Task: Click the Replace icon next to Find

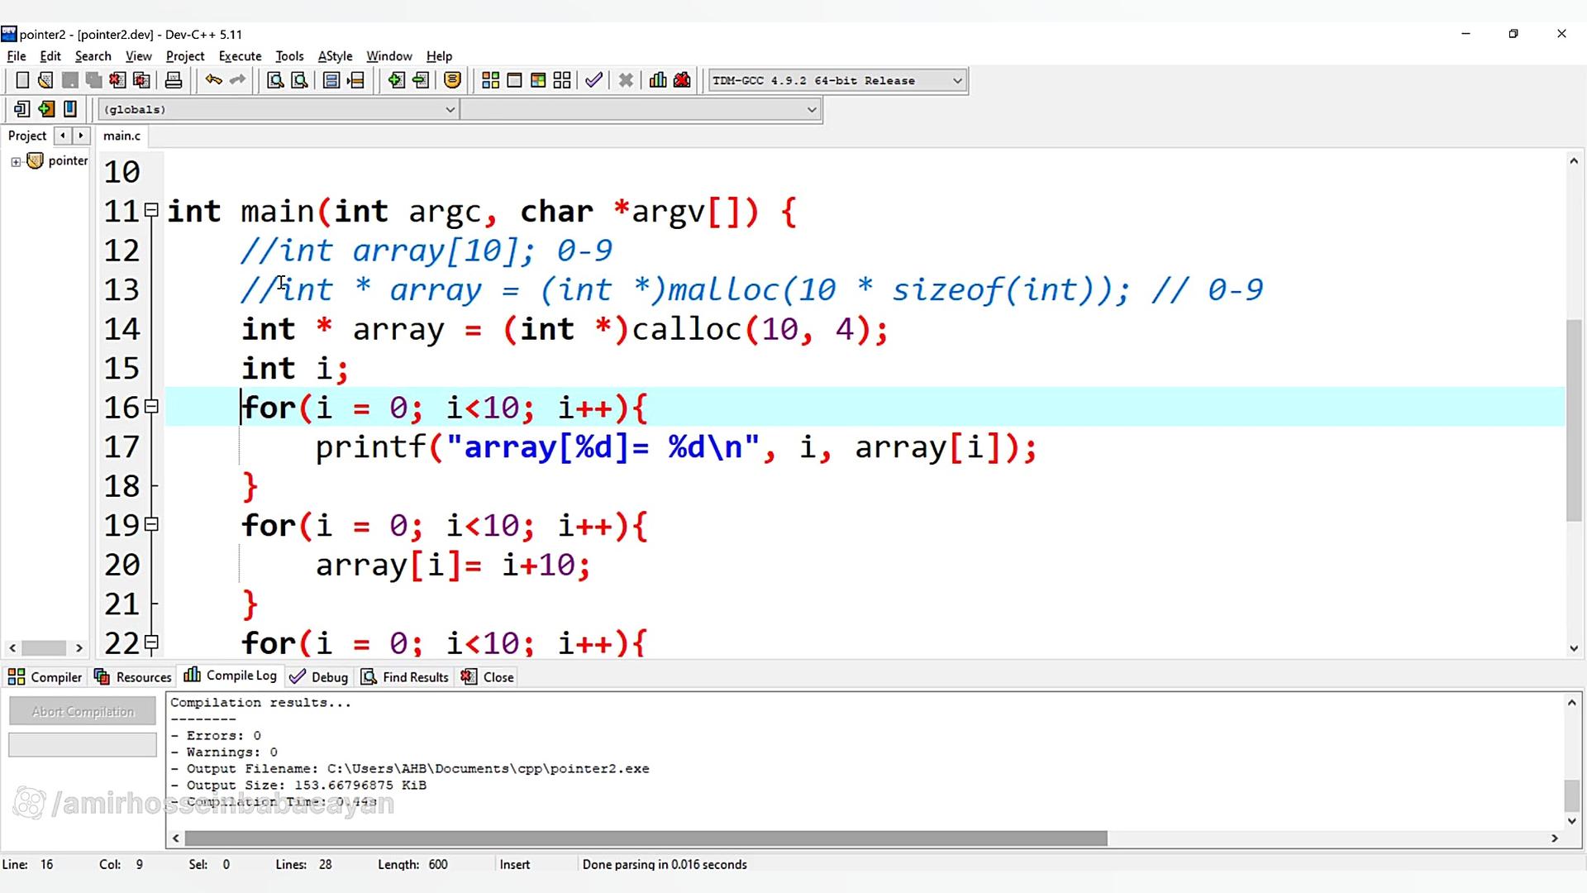Action: [299, 80]
